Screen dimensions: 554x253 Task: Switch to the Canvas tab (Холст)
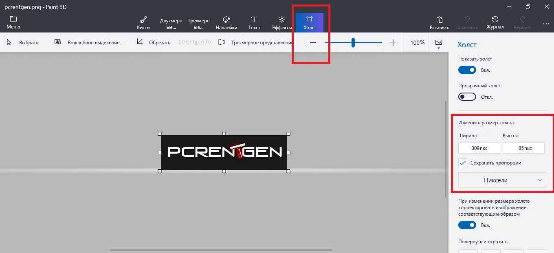(310, 23)
